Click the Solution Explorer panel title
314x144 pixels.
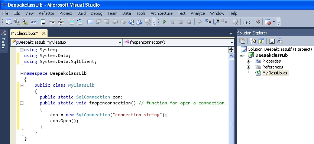pos(252,33)
